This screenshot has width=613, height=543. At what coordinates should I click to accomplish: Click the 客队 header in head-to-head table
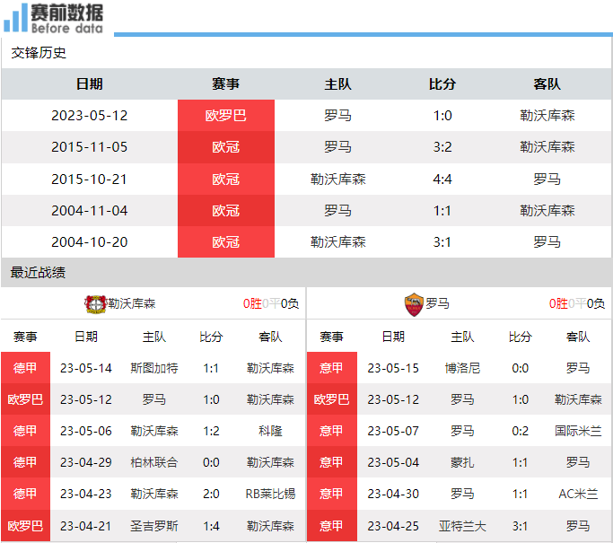click(x=547, y=84)
